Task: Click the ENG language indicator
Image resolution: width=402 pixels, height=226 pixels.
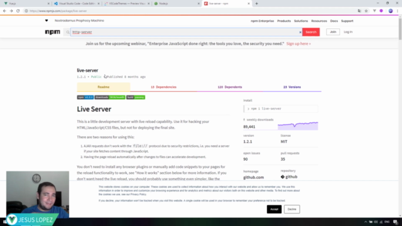Action: (x=387, y=222)
